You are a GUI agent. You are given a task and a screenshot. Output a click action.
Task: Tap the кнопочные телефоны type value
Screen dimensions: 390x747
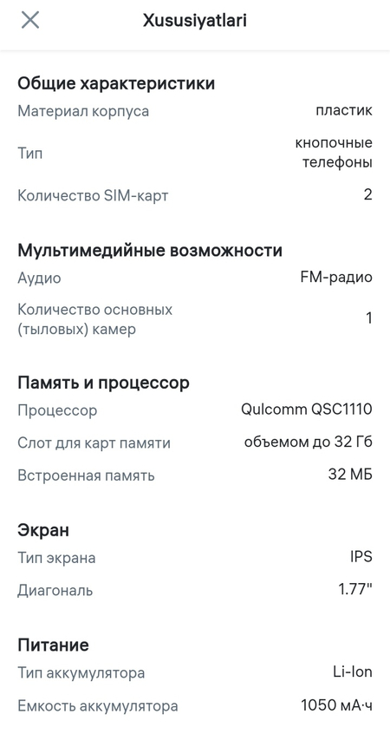tap(334, 153)
